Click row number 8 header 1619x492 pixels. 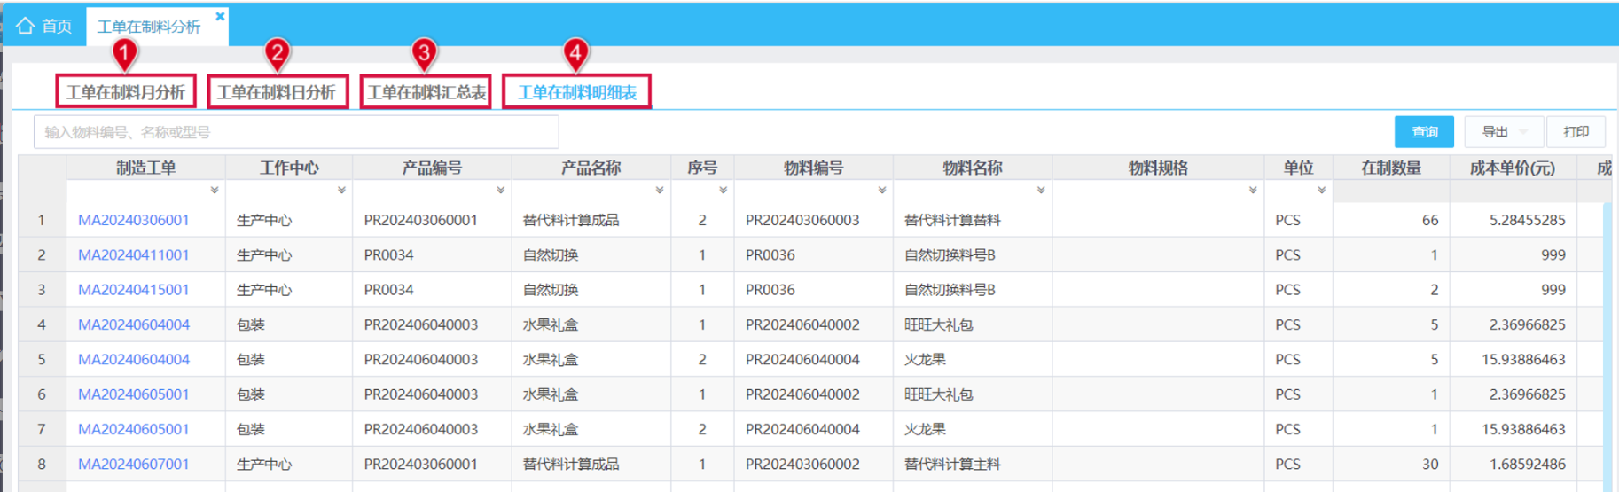pos(41,464)
